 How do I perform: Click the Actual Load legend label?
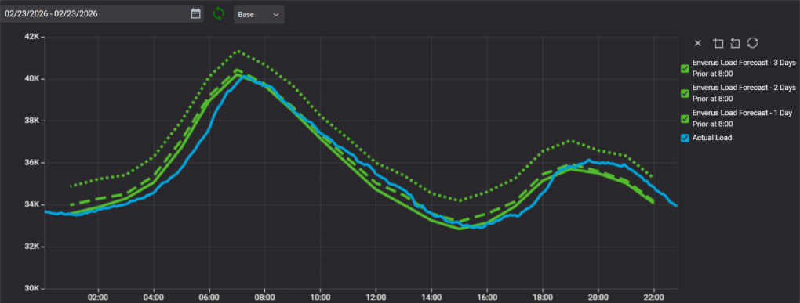click(x=712, y=138)
